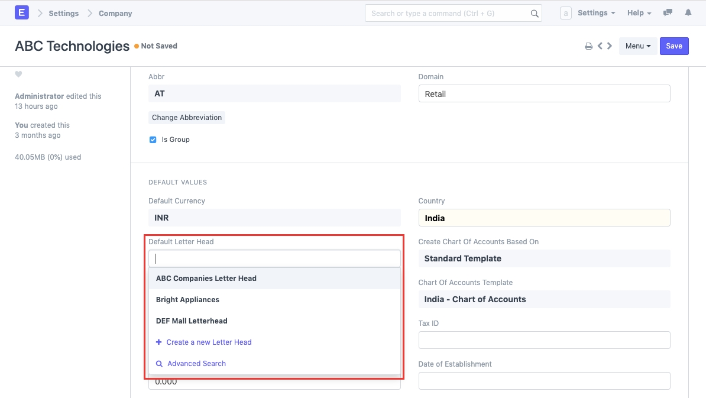Click the print icon
706x398 pixels.
click(x=588, y=46)
